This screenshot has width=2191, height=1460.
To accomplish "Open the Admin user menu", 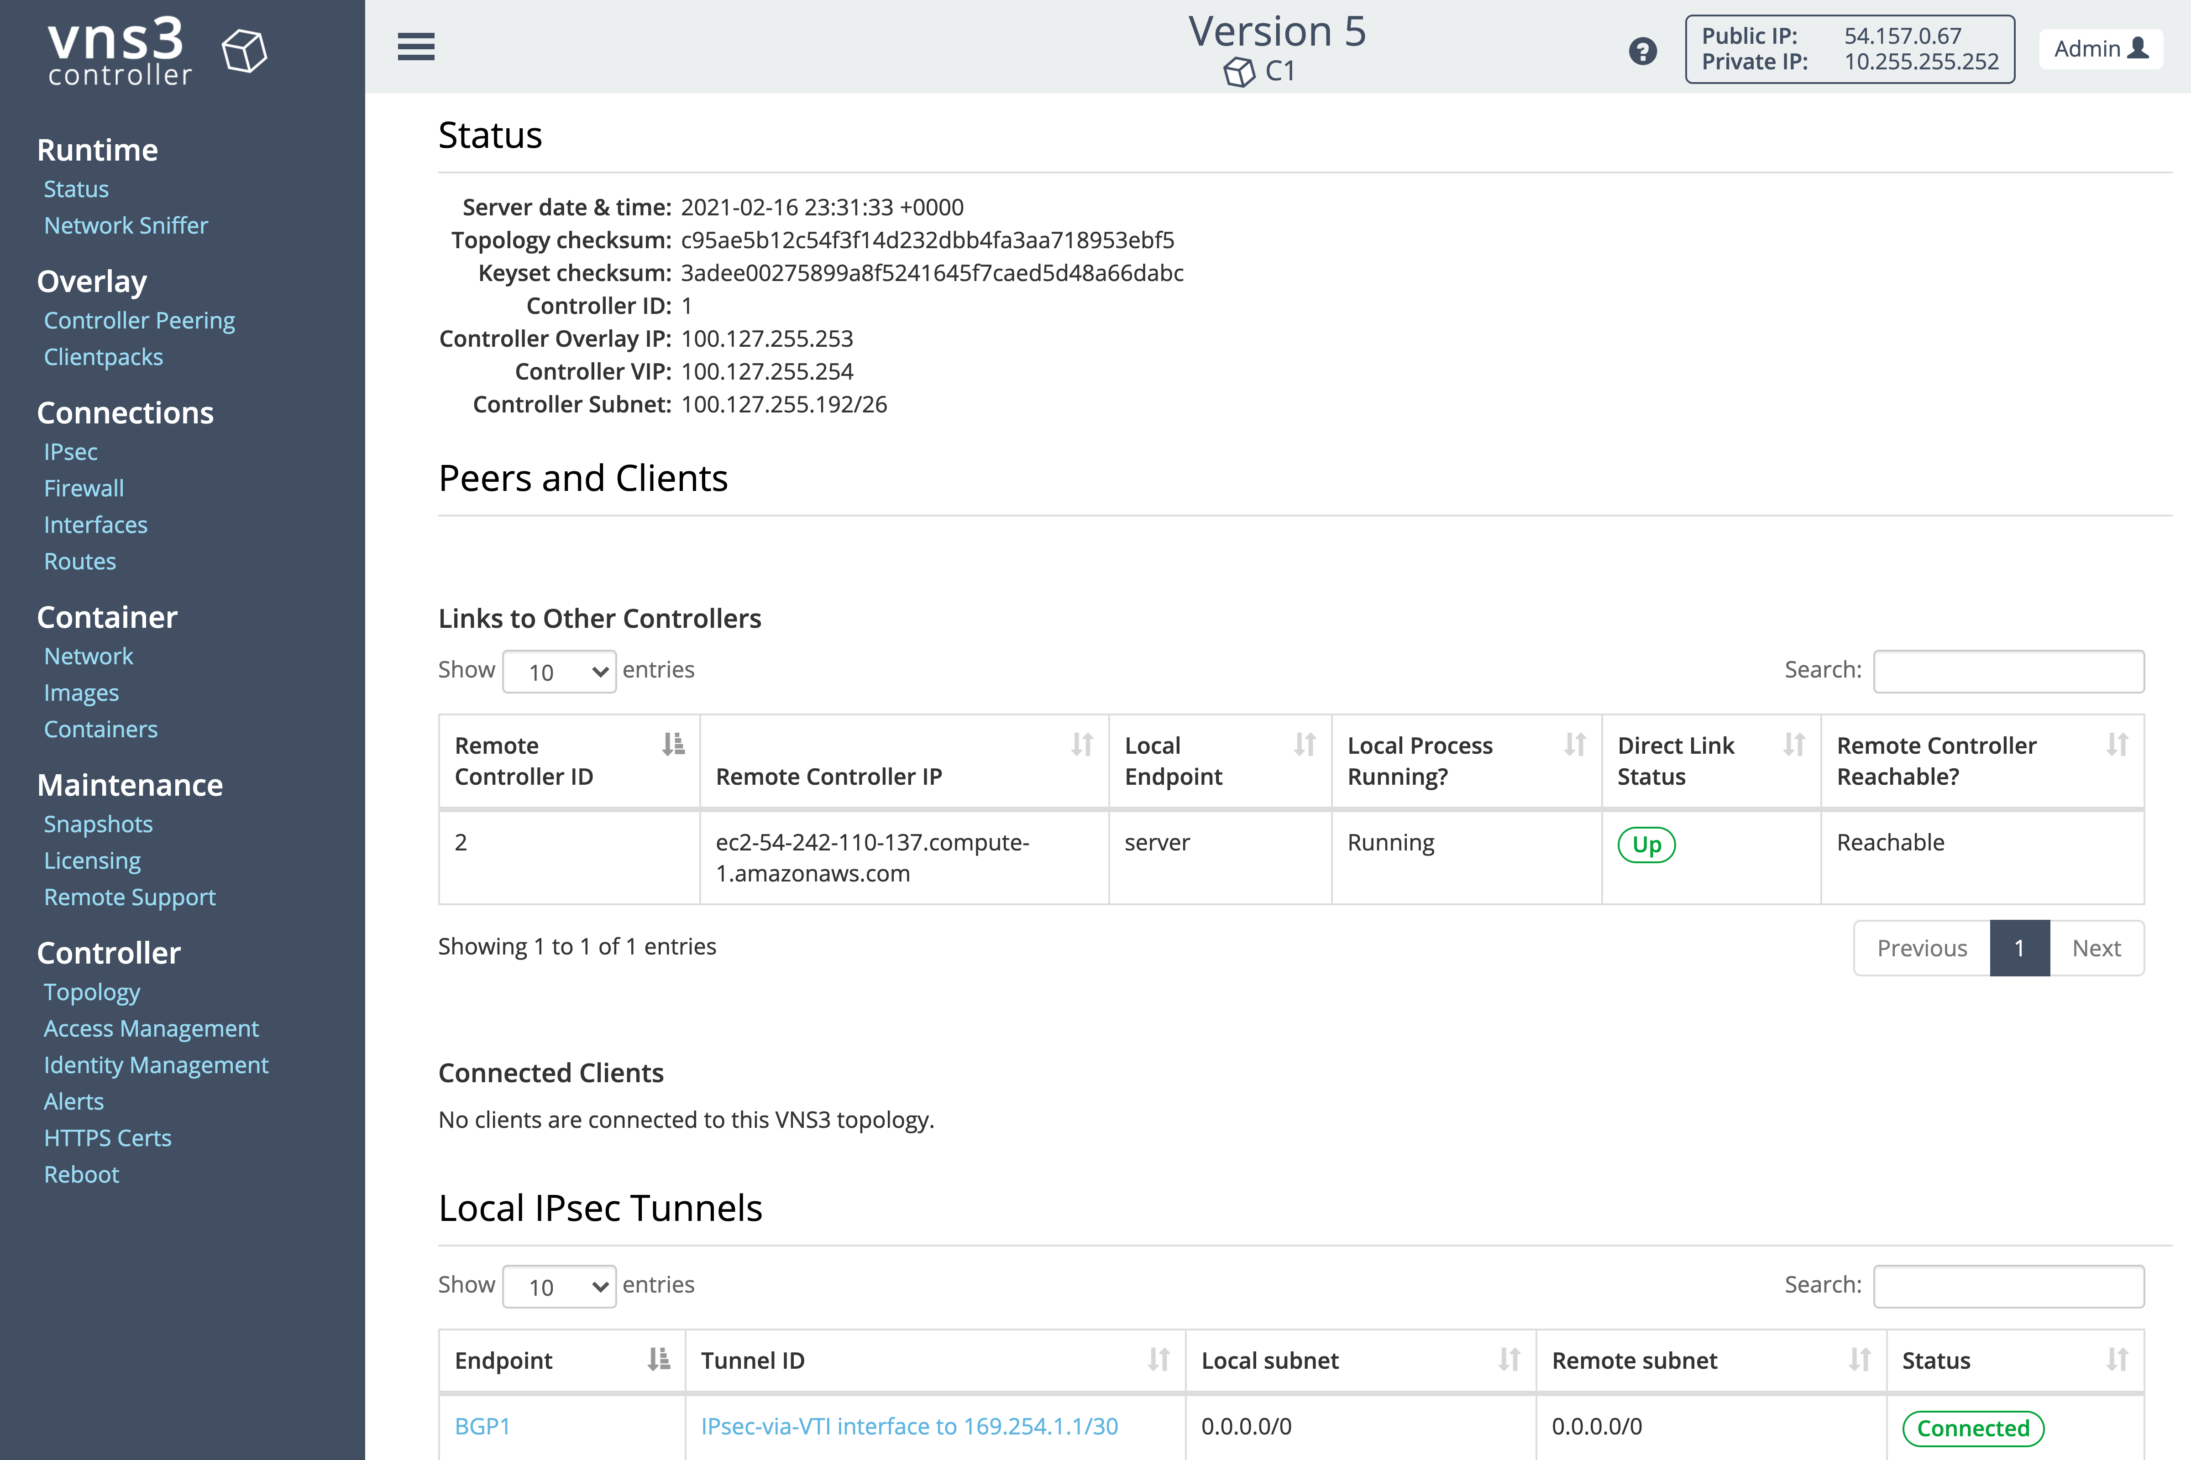I will pyautogui.click(x=2101, y=48).
